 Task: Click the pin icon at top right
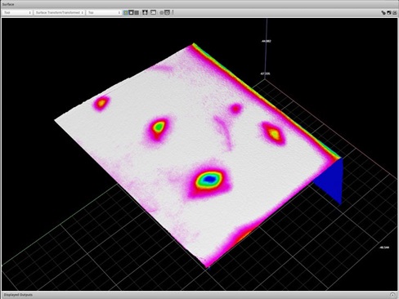(x=383, y=12)
